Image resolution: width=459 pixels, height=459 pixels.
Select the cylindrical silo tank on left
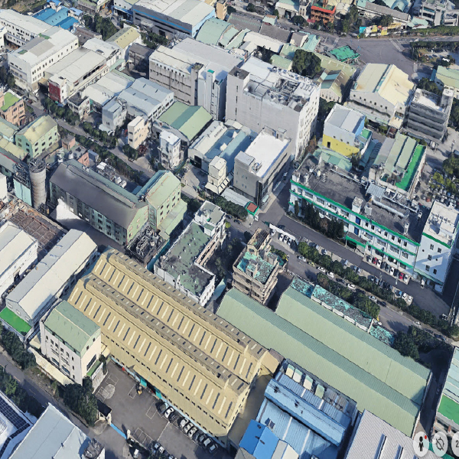click(x=37, y=184)
